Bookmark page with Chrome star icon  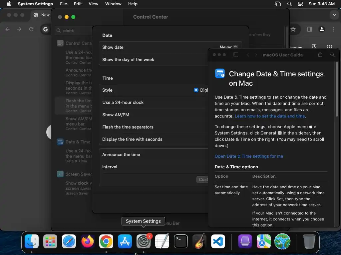pyautogui.click(x=293, y=29)
